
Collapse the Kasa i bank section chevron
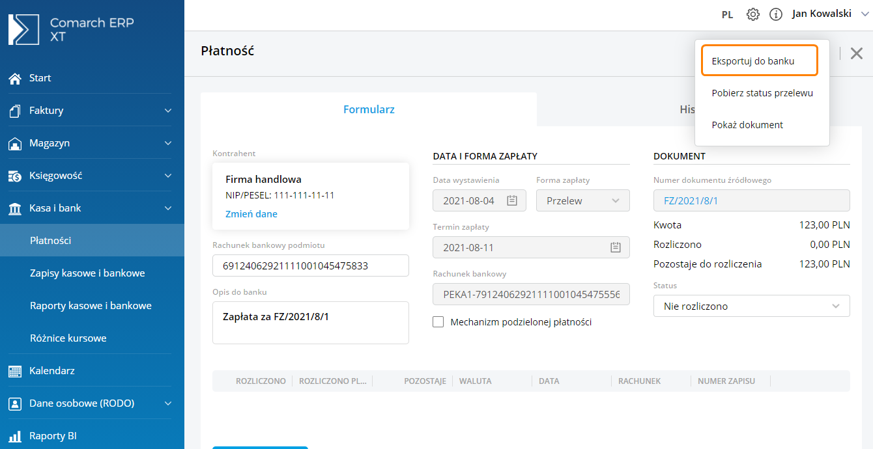168,208
